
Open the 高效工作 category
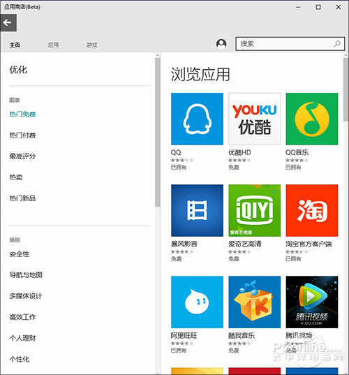tap(22, 317)
